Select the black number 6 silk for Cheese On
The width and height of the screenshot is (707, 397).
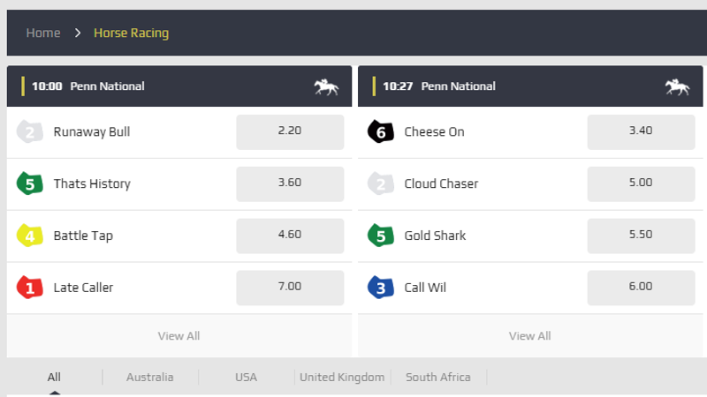tap(381, 131)
